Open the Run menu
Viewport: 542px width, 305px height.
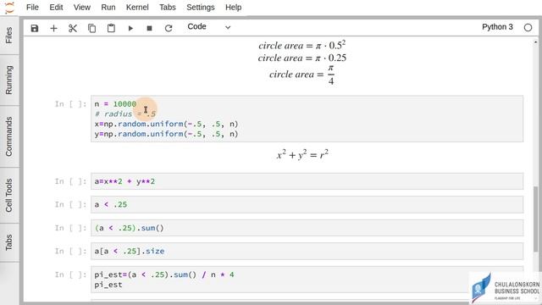(108, 8)
